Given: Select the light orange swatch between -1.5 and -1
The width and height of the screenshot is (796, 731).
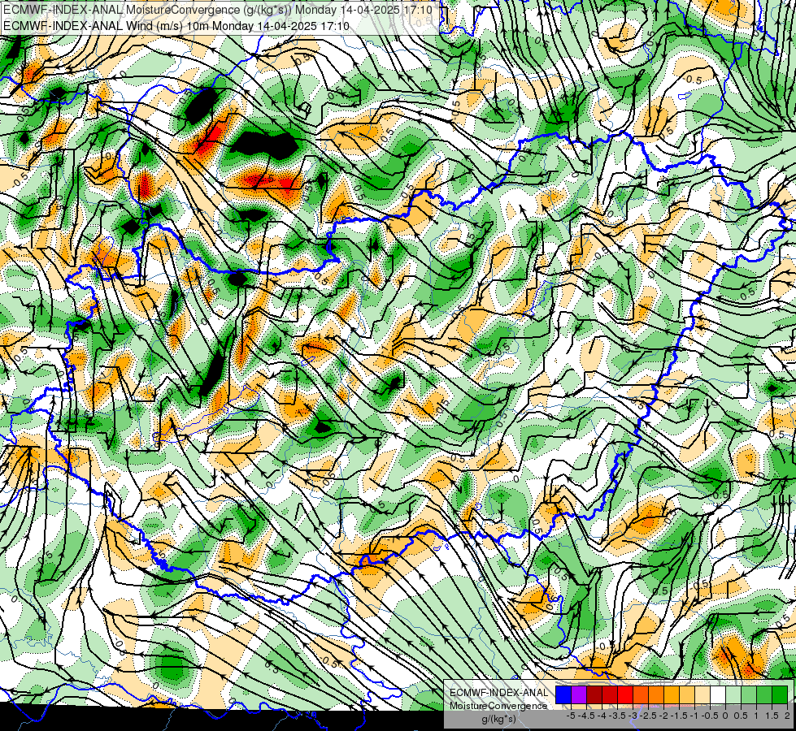Looking at the screenshot, I should click(687, 694).
